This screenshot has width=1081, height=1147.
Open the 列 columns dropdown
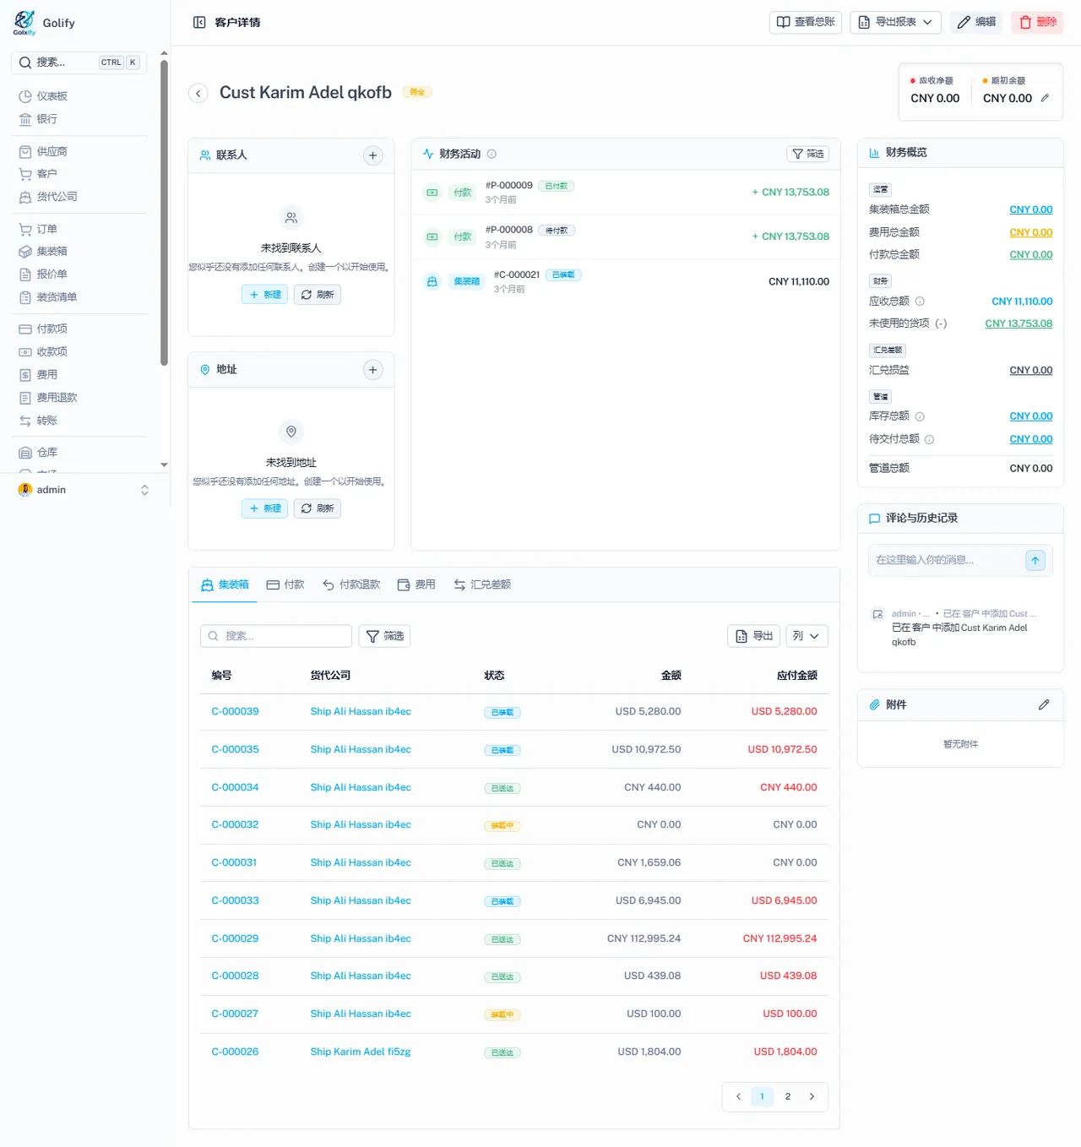point(807,636)
